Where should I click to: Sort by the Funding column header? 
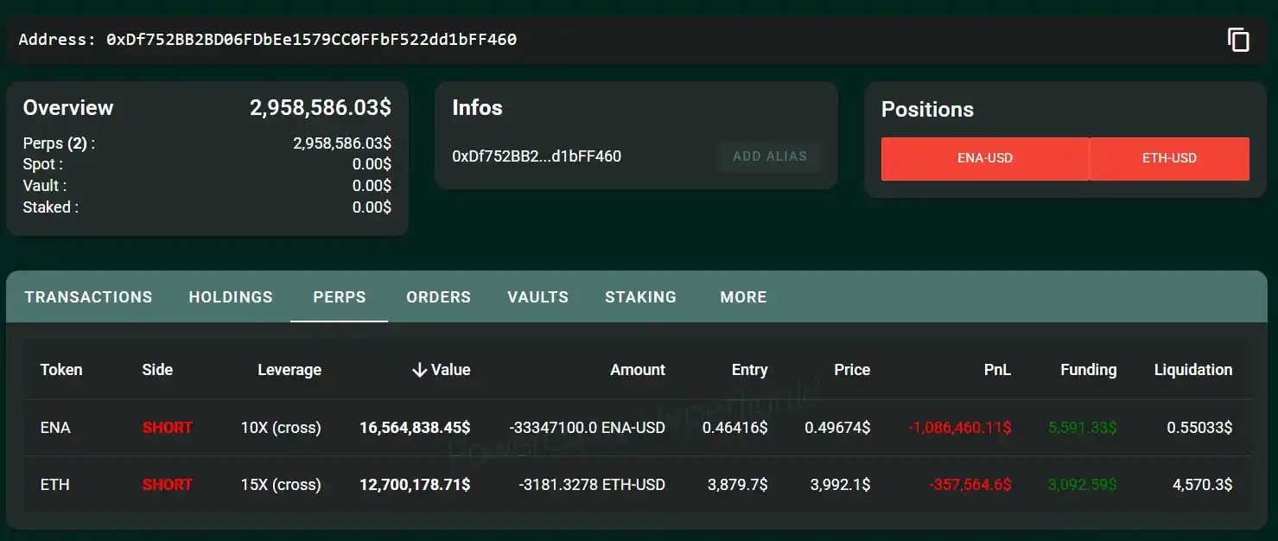click(x=1088, y=370)
